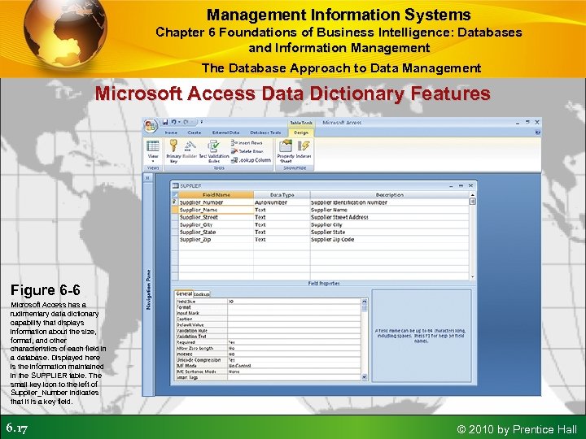This screenshot has height=439, width=586.
Task: Select the Lookup properties tab
Action: [x=202, y=294]
